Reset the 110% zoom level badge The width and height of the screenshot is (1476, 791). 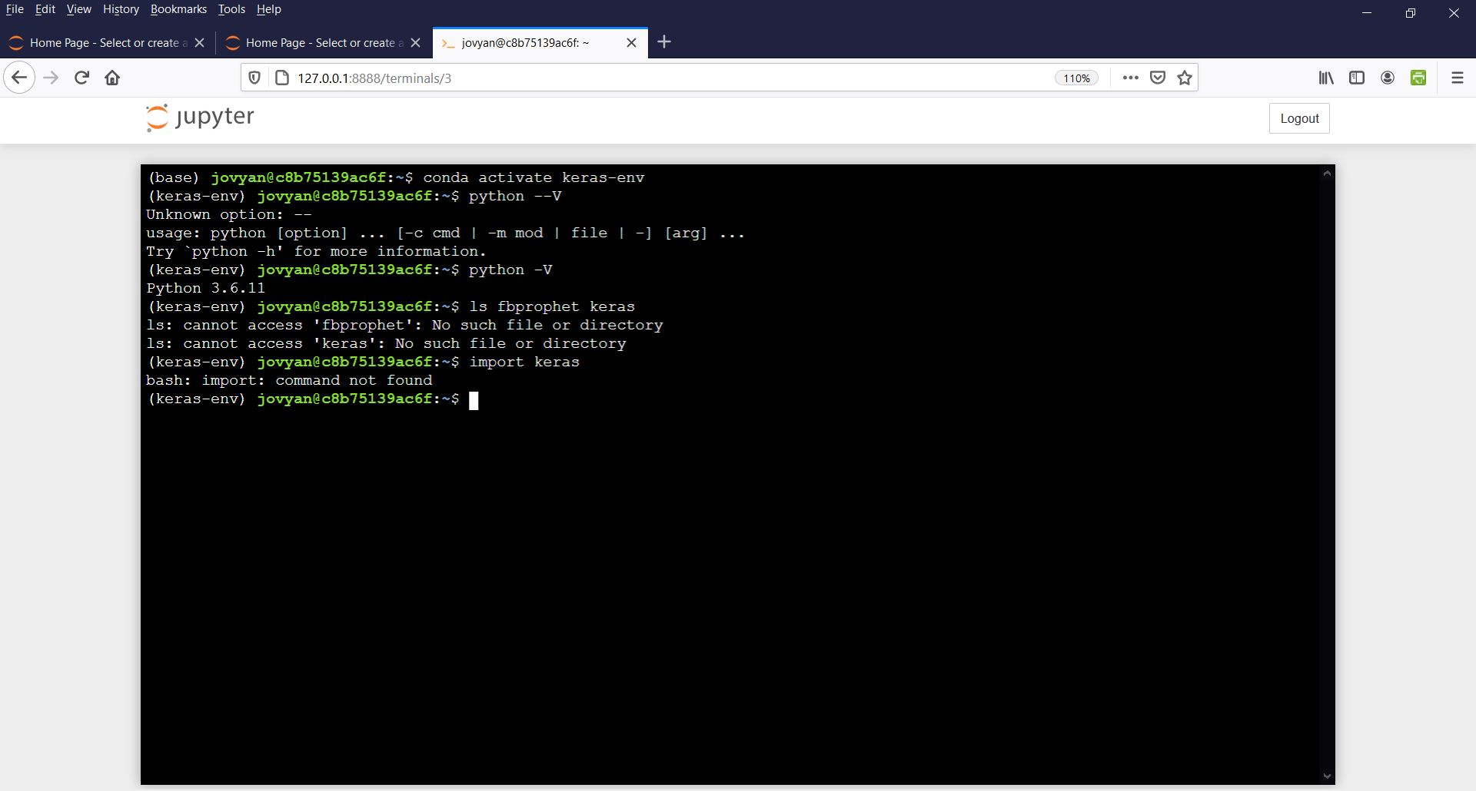click(1076, 78)
